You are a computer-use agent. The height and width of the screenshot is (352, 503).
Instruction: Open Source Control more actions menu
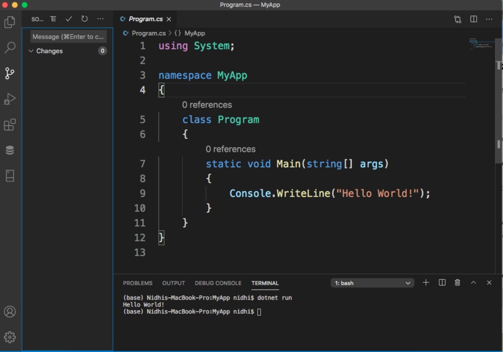pos(100,19)
